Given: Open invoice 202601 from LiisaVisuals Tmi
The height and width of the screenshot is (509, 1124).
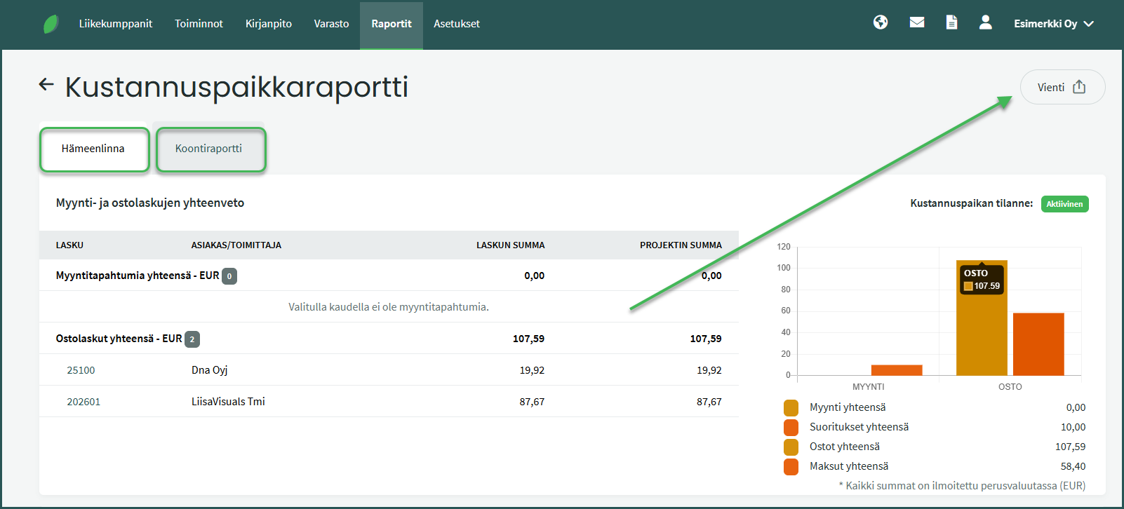Looking at the screenshot, I should pyautogui.click(x=83, y=402).
